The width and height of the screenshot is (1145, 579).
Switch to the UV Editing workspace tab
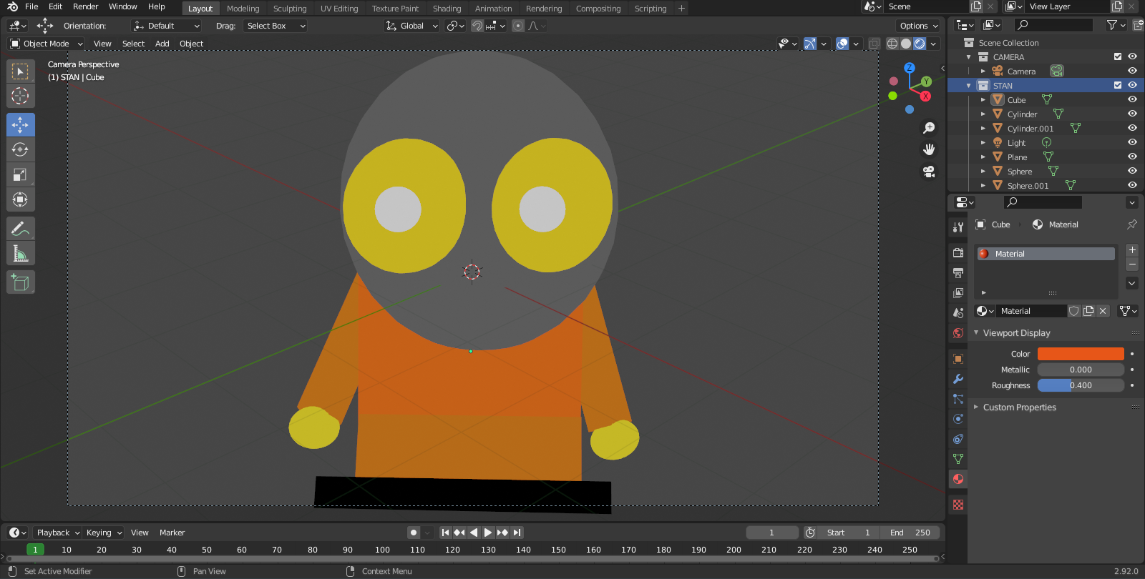(x=339, y=9)
